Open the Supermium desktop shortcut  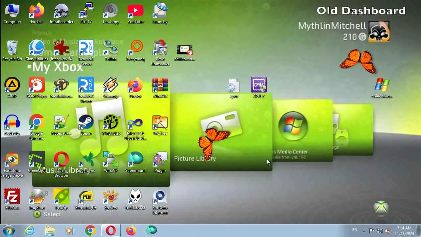[136, 162]
